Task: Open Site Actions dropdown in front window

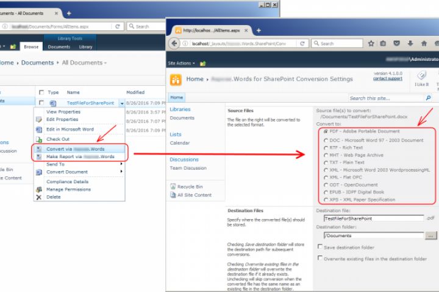Action: coord(181,63)
